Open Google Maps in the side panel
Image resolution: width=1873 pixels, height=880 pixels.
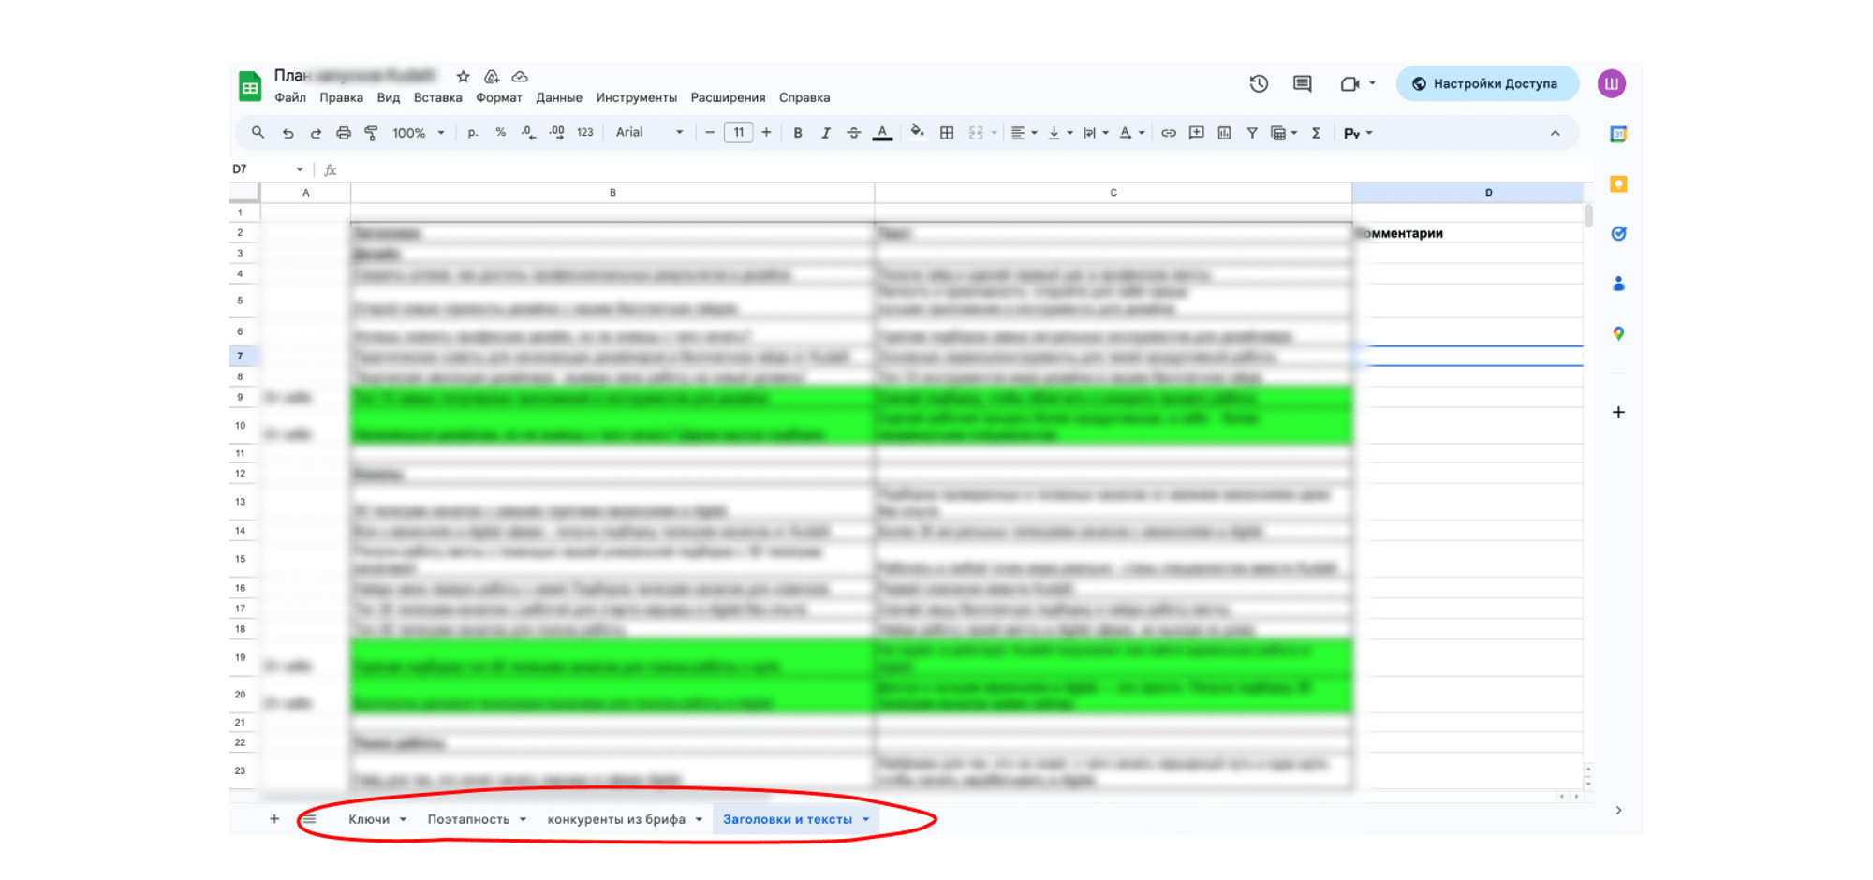point(1618,333)
